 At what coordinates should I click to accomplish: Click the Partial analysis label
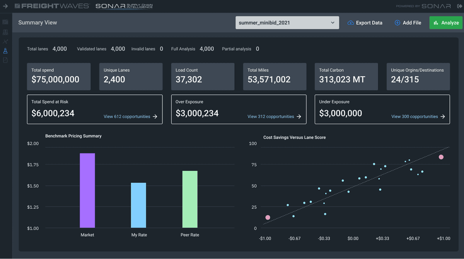pyautogui.click(x=237, y=49)
